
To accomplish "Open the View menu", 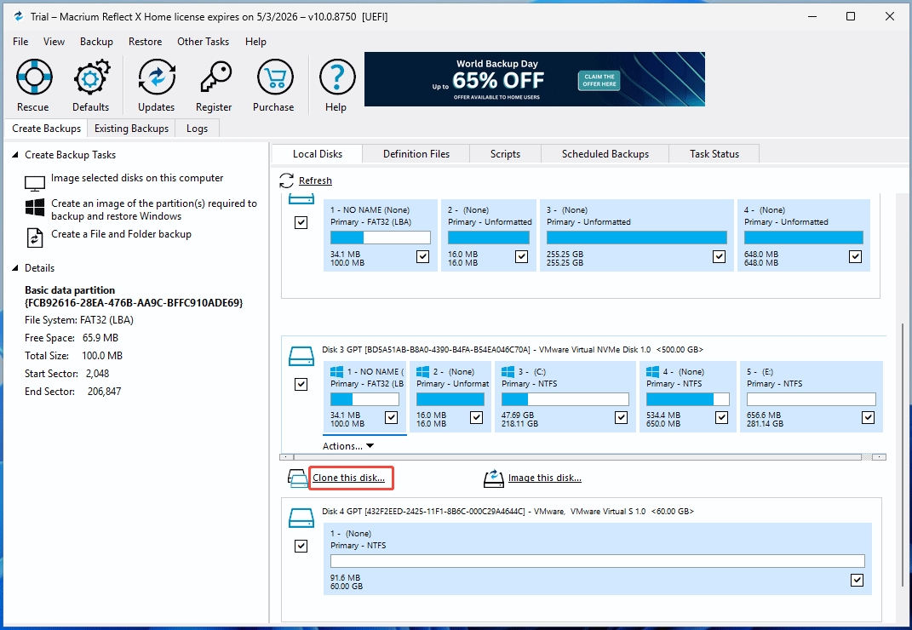I will click(54, 42).
